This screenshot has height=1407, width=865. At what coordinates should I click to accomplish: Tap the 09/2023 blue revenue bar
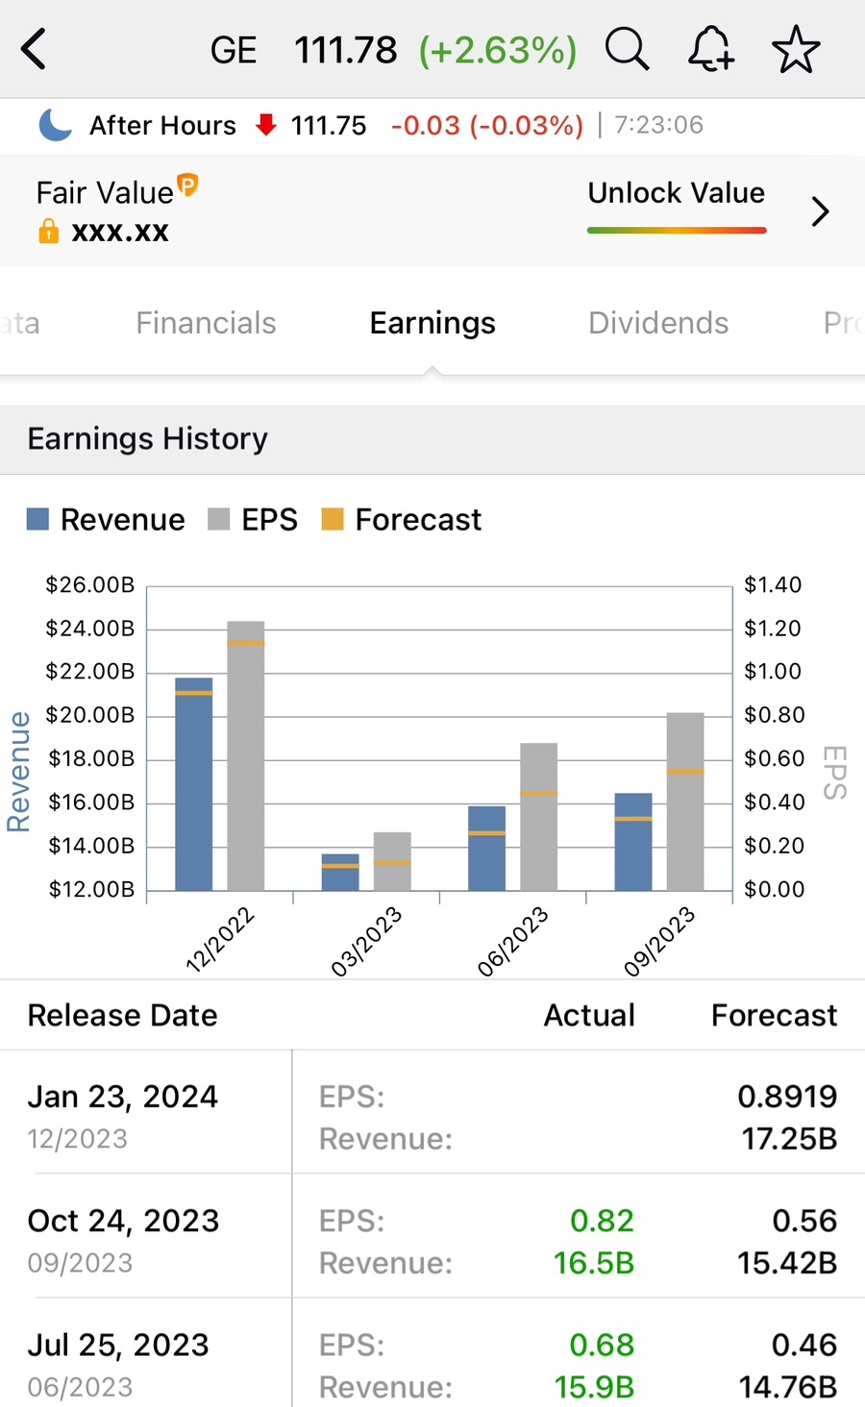[x=633, y=842]
